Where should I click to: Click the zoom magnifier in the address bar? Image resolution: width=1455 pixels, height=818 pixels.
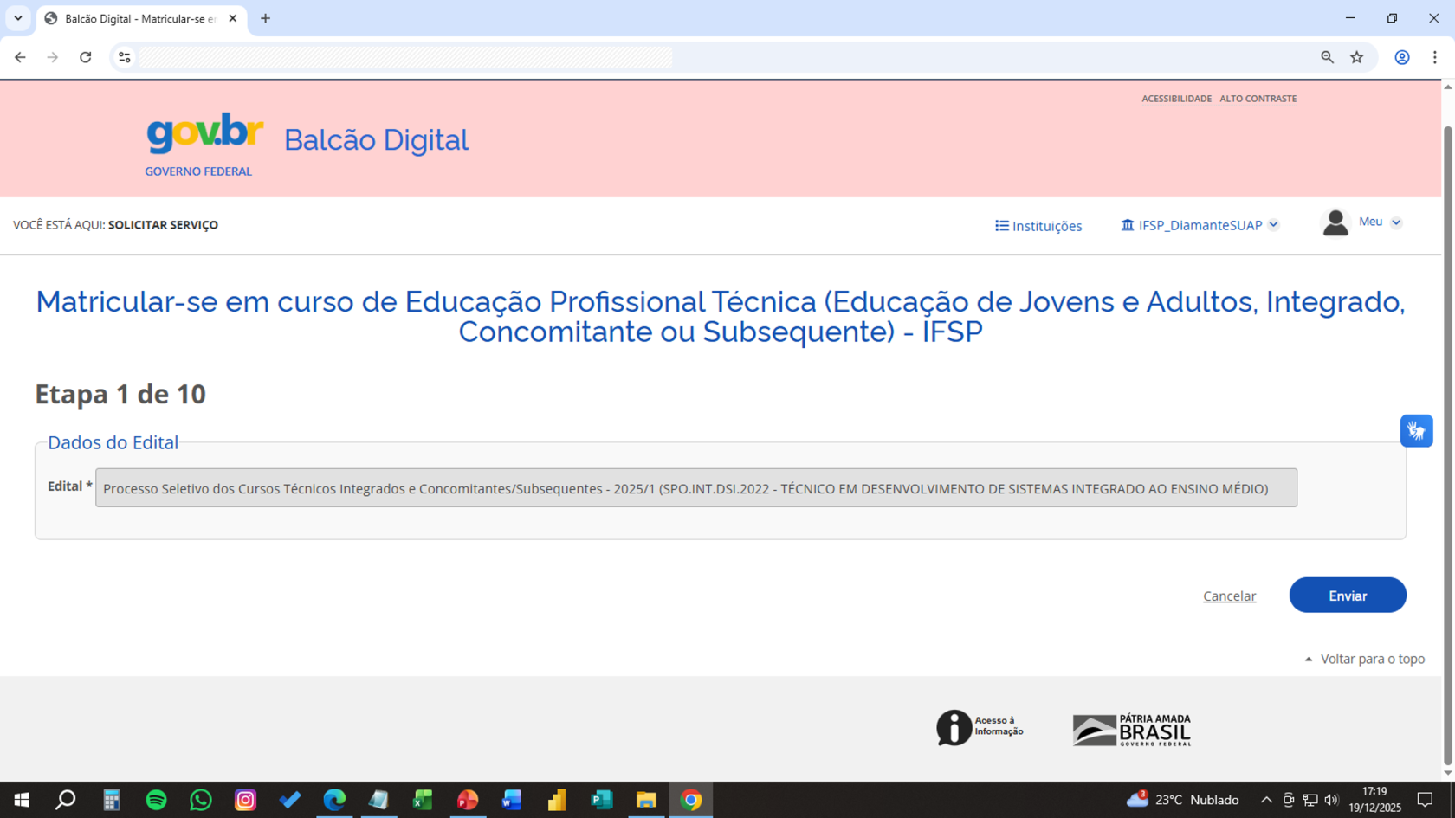(x=1327, y=57)
